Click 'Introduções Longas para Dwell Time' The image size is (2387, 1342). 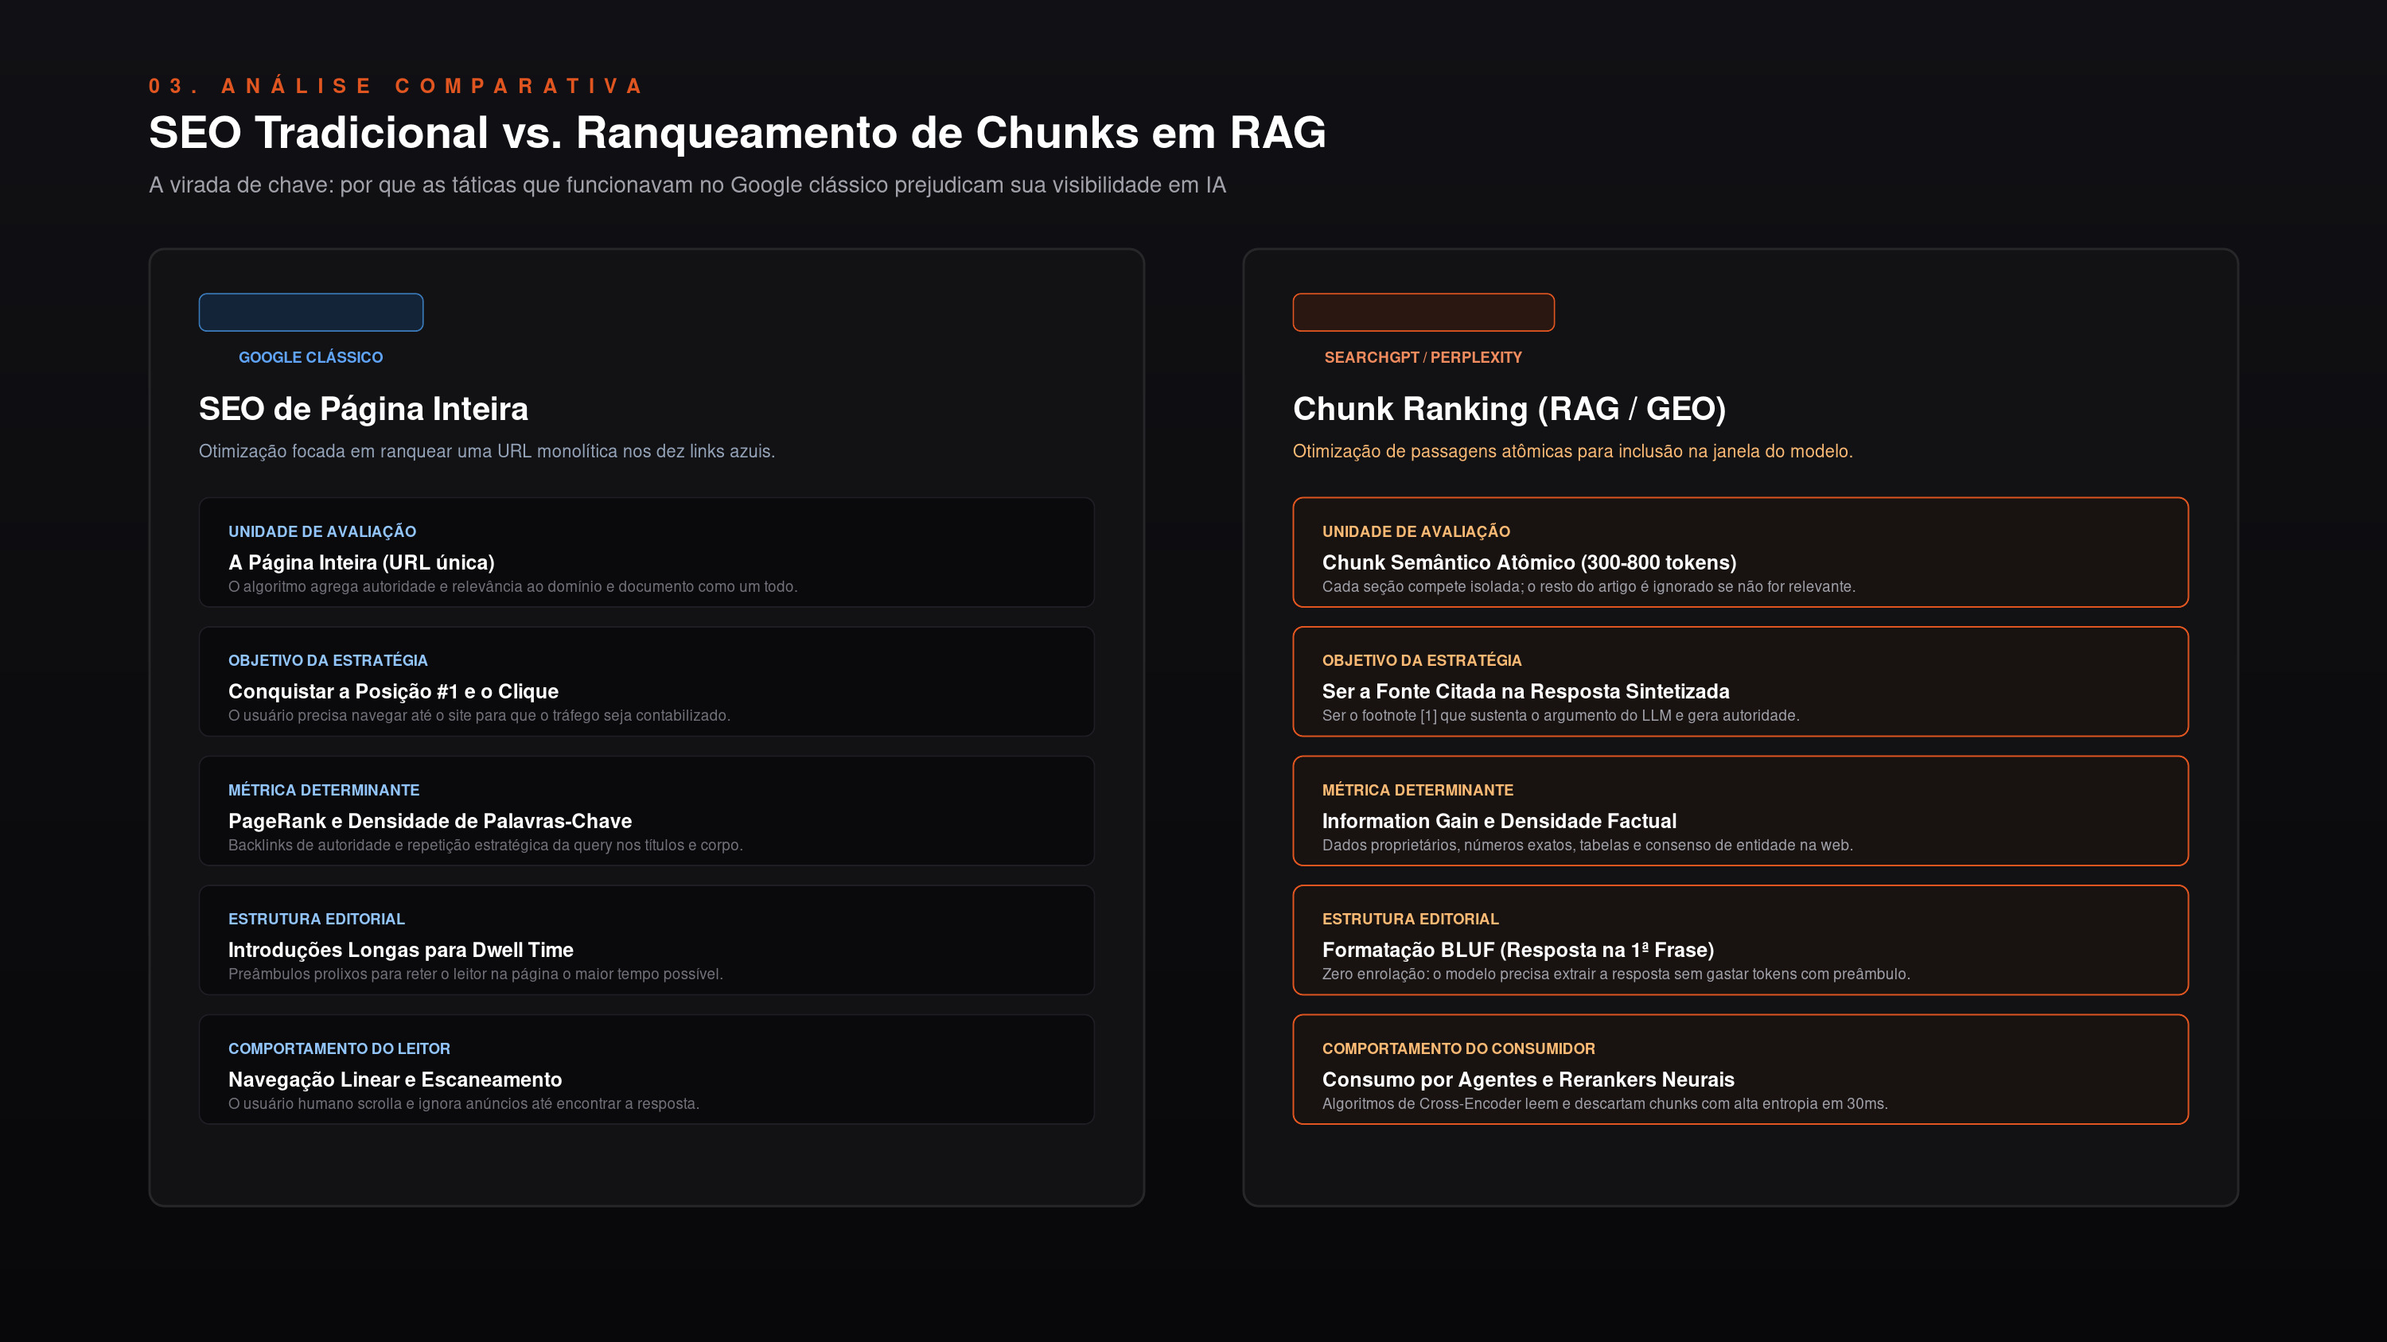(400, 949)
